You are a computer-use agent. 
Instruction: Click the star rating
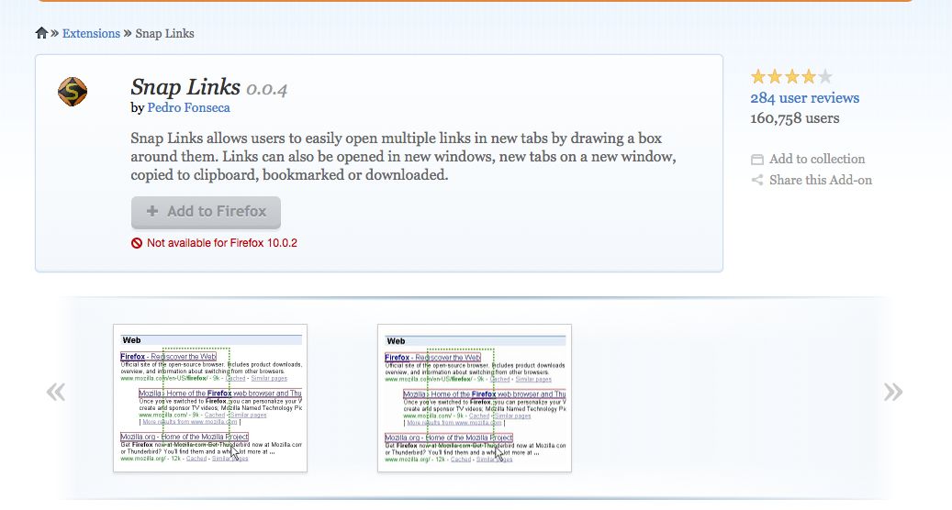tap(791, 77)
